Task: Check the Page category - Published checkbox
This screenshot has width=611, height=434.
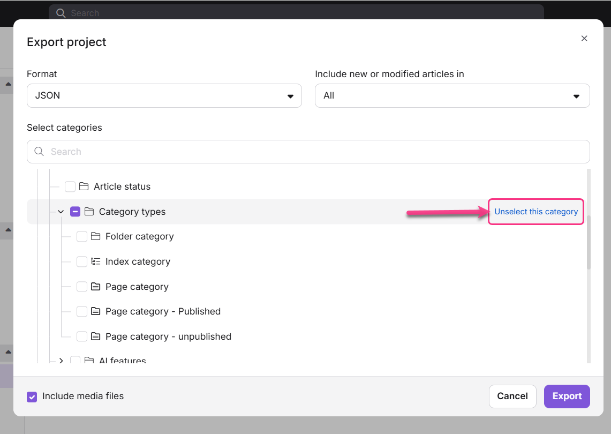Action: [82, 311]
